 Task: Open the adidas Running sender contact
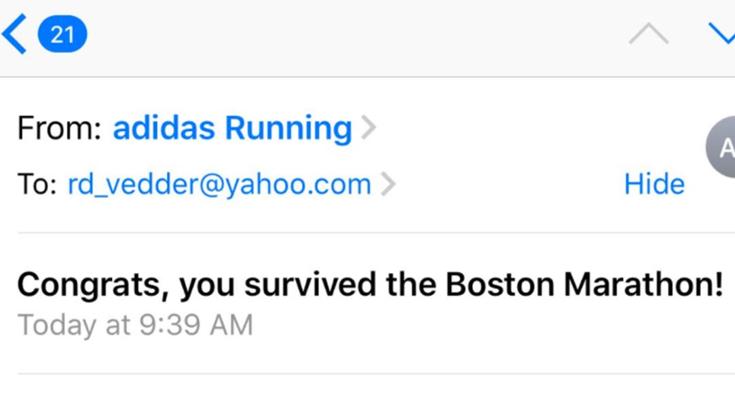[x=232, y=128]
